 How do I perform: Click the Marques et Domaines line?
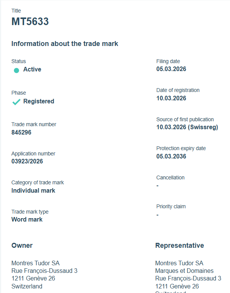[x=184, y=271]
